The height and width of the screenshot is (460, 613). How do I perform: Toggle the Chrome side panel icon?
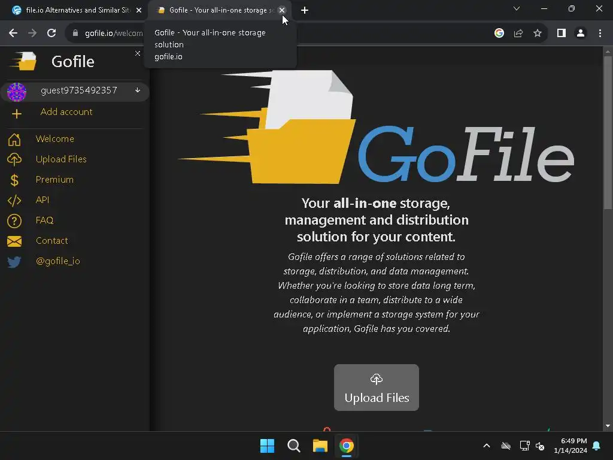[x=562, y=34]
